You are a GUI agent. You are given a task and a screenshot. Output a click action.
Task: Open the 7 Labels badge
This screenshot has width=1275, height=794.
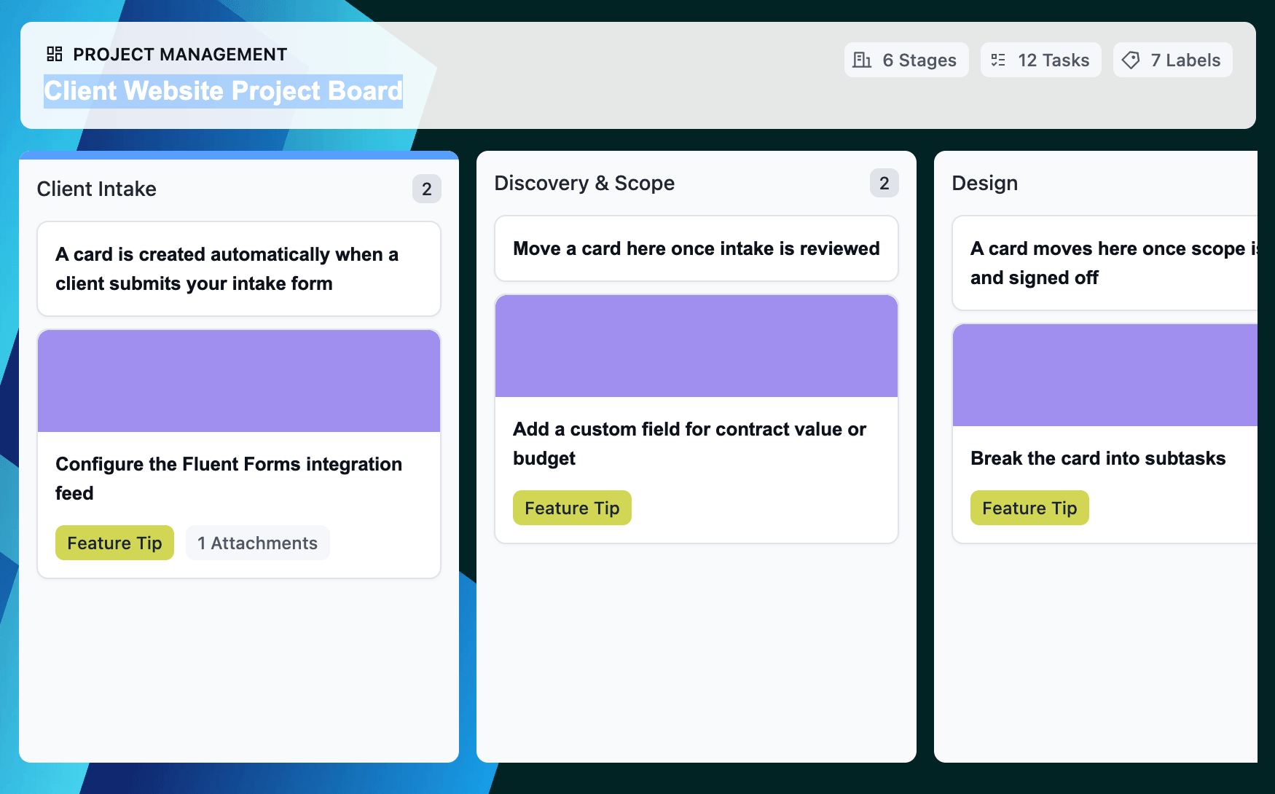coord(1173,60)
